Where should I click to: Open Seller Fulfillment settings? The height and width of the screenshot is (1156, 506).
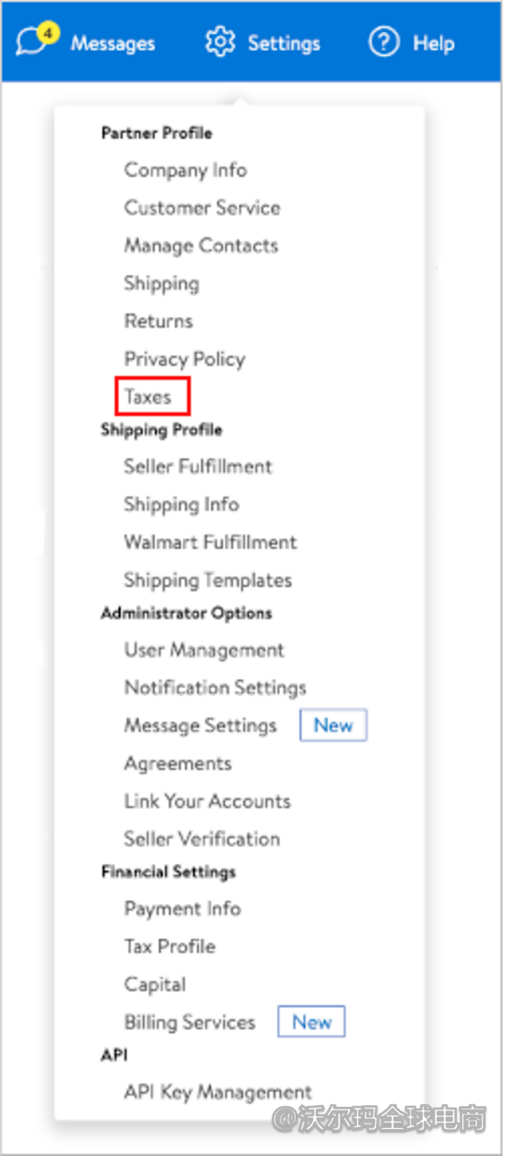click(x=198, y=467)
